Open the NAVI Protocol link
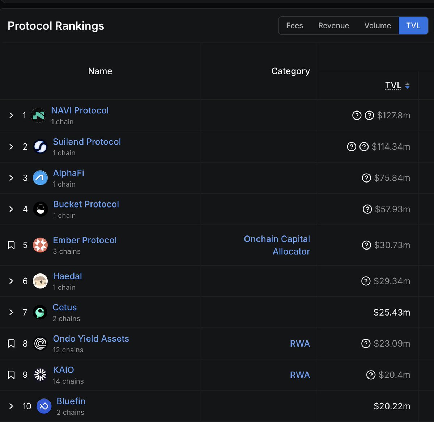Screen dimensions: 434x422 point(80,110)
